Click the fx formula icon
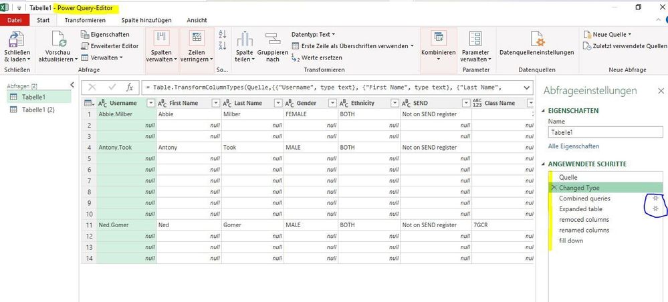The image size is (668, 302). coord(130,88)
